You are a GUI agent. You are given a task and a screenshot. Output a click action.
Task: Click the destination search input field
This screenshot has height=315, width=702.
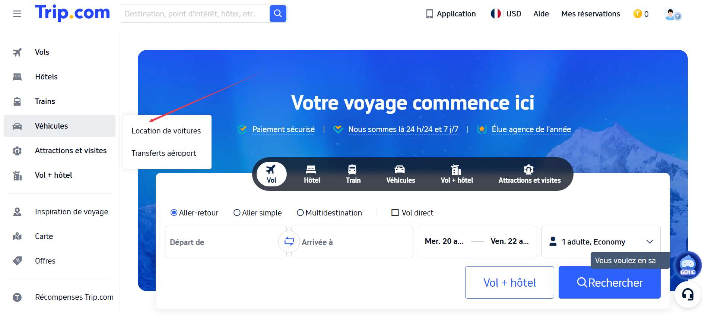pyautogui.click(x=195, y=14)
